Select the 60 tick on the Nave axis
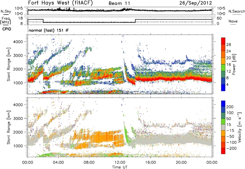Image resolution: width=245 pixels, height=169 pixels. coord(219,18)
